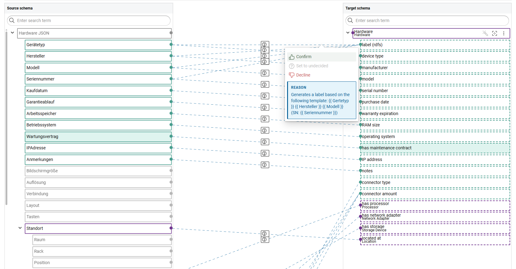Viewport: 516px width, 269px height.
Task: Click undecided icon on Betriebssystem mapping line
Action: pyautogui.click(x=265, y=130)
